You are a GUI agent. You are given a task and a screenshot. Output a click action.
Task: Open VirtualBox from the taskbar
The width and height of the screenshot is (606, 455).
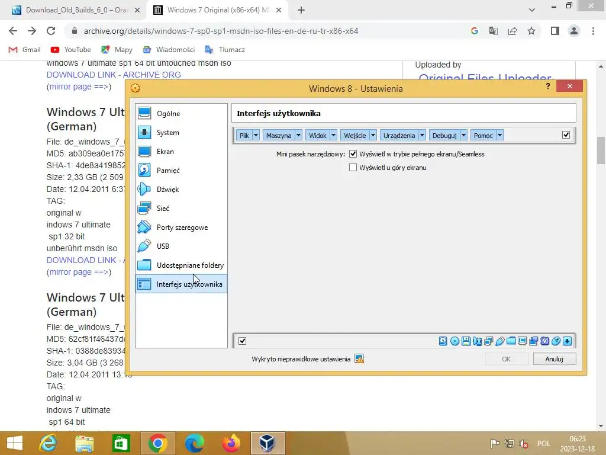tap(267, 443)
